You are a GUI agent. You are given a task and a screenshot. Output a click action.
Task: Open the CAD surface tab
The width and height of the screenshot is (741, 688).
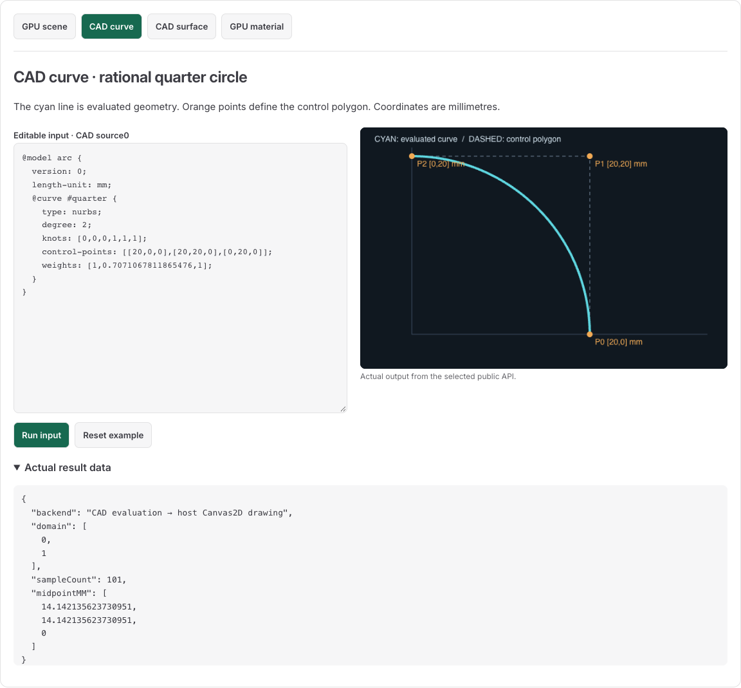pyautogui.click(x=181, y=26)
